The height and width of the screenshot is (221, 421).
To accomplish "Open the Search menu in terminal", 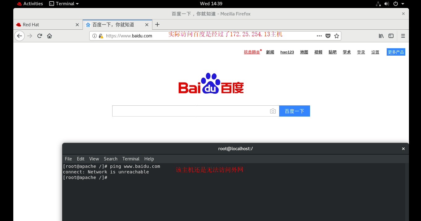I will pos(110,159).
